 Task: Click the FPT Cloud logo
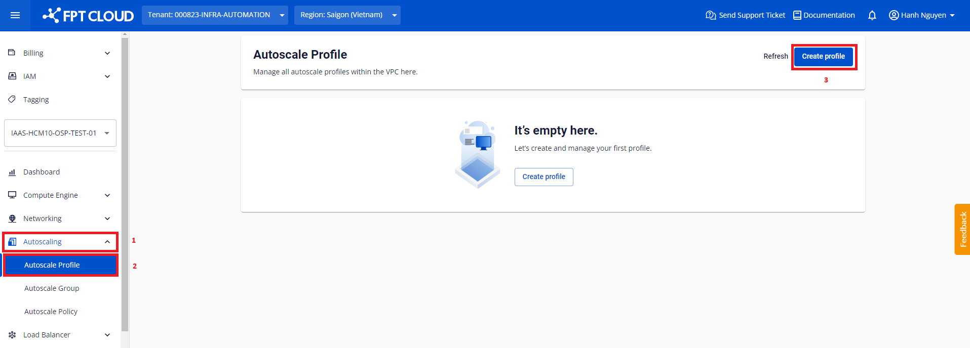(x=88, y=16)
